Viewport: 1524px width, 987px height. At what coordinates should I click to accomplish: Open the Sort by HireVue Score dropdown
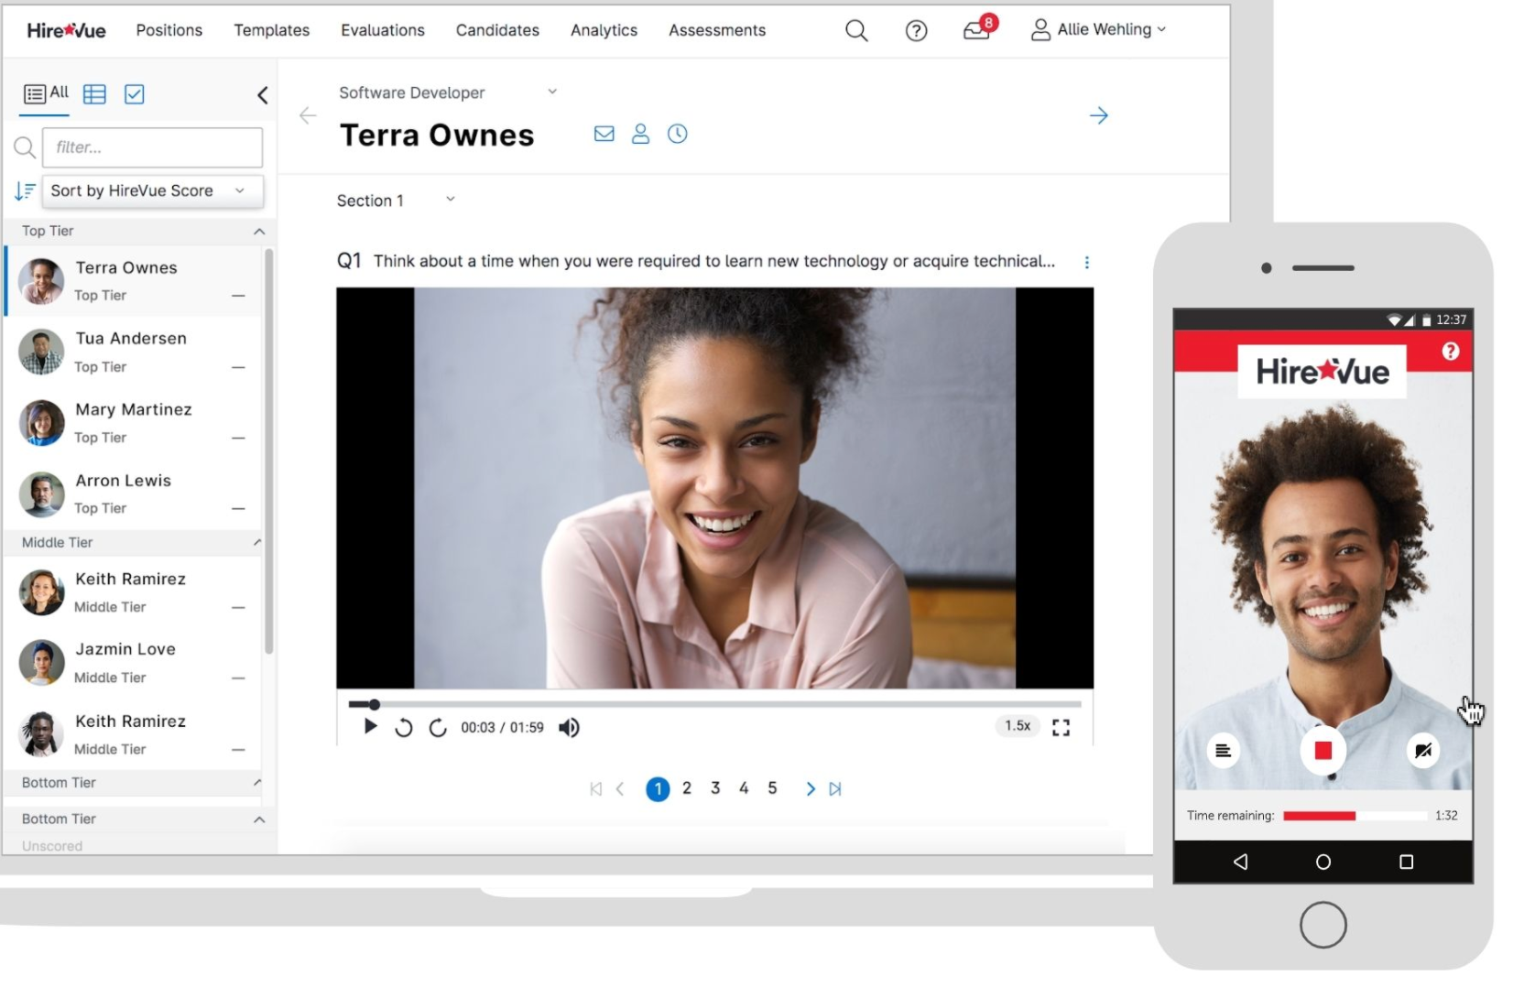coord(152,190)
